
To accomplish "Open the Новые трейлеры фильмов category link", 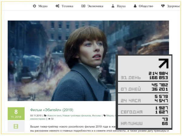I will coord(77,115).
